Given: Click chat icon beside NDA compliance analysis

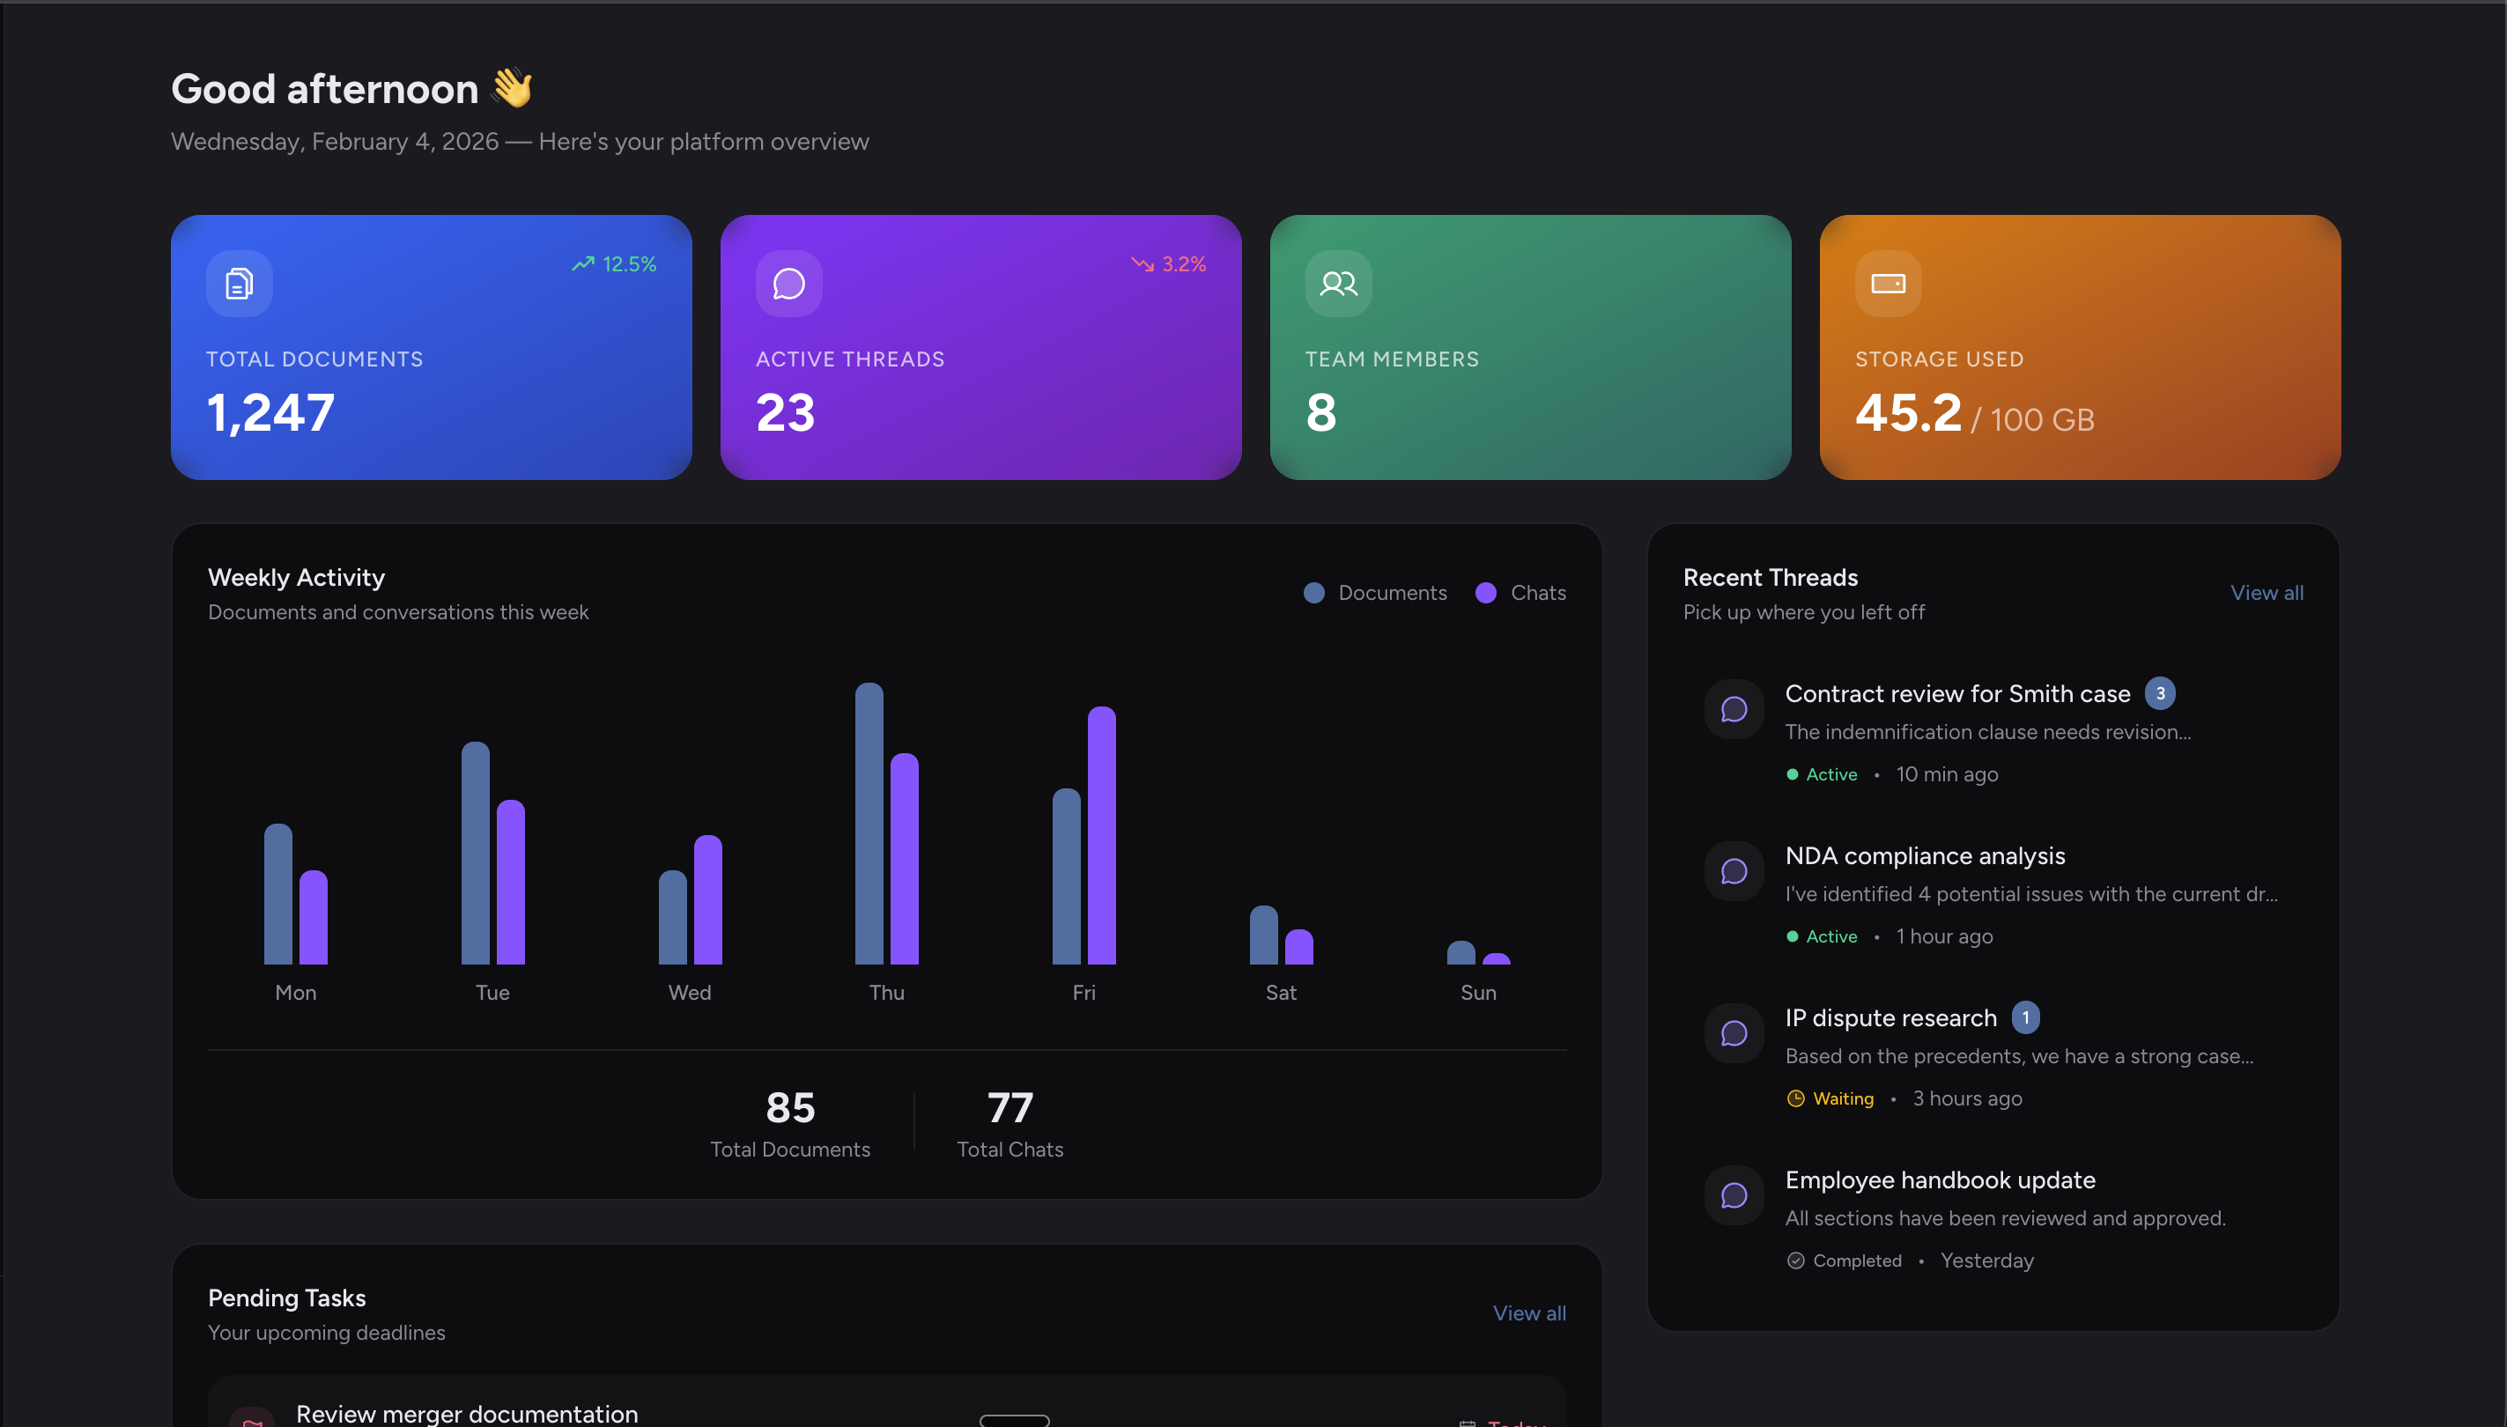Looking at the screenshot, I should (x=1734, y=871).
